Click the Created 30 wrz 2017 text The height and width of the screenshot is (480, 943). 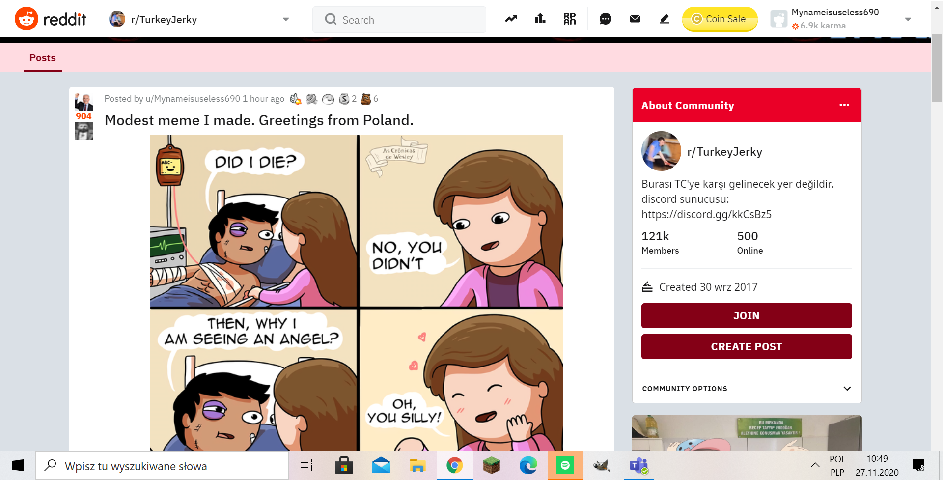(x=708, y=287)
